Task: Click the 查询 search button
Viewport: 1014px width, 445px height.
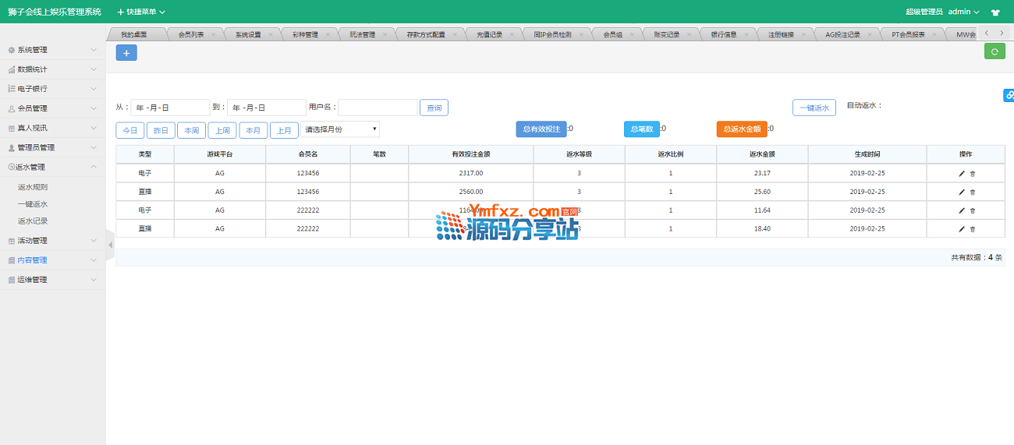Action: click(434, 108)
